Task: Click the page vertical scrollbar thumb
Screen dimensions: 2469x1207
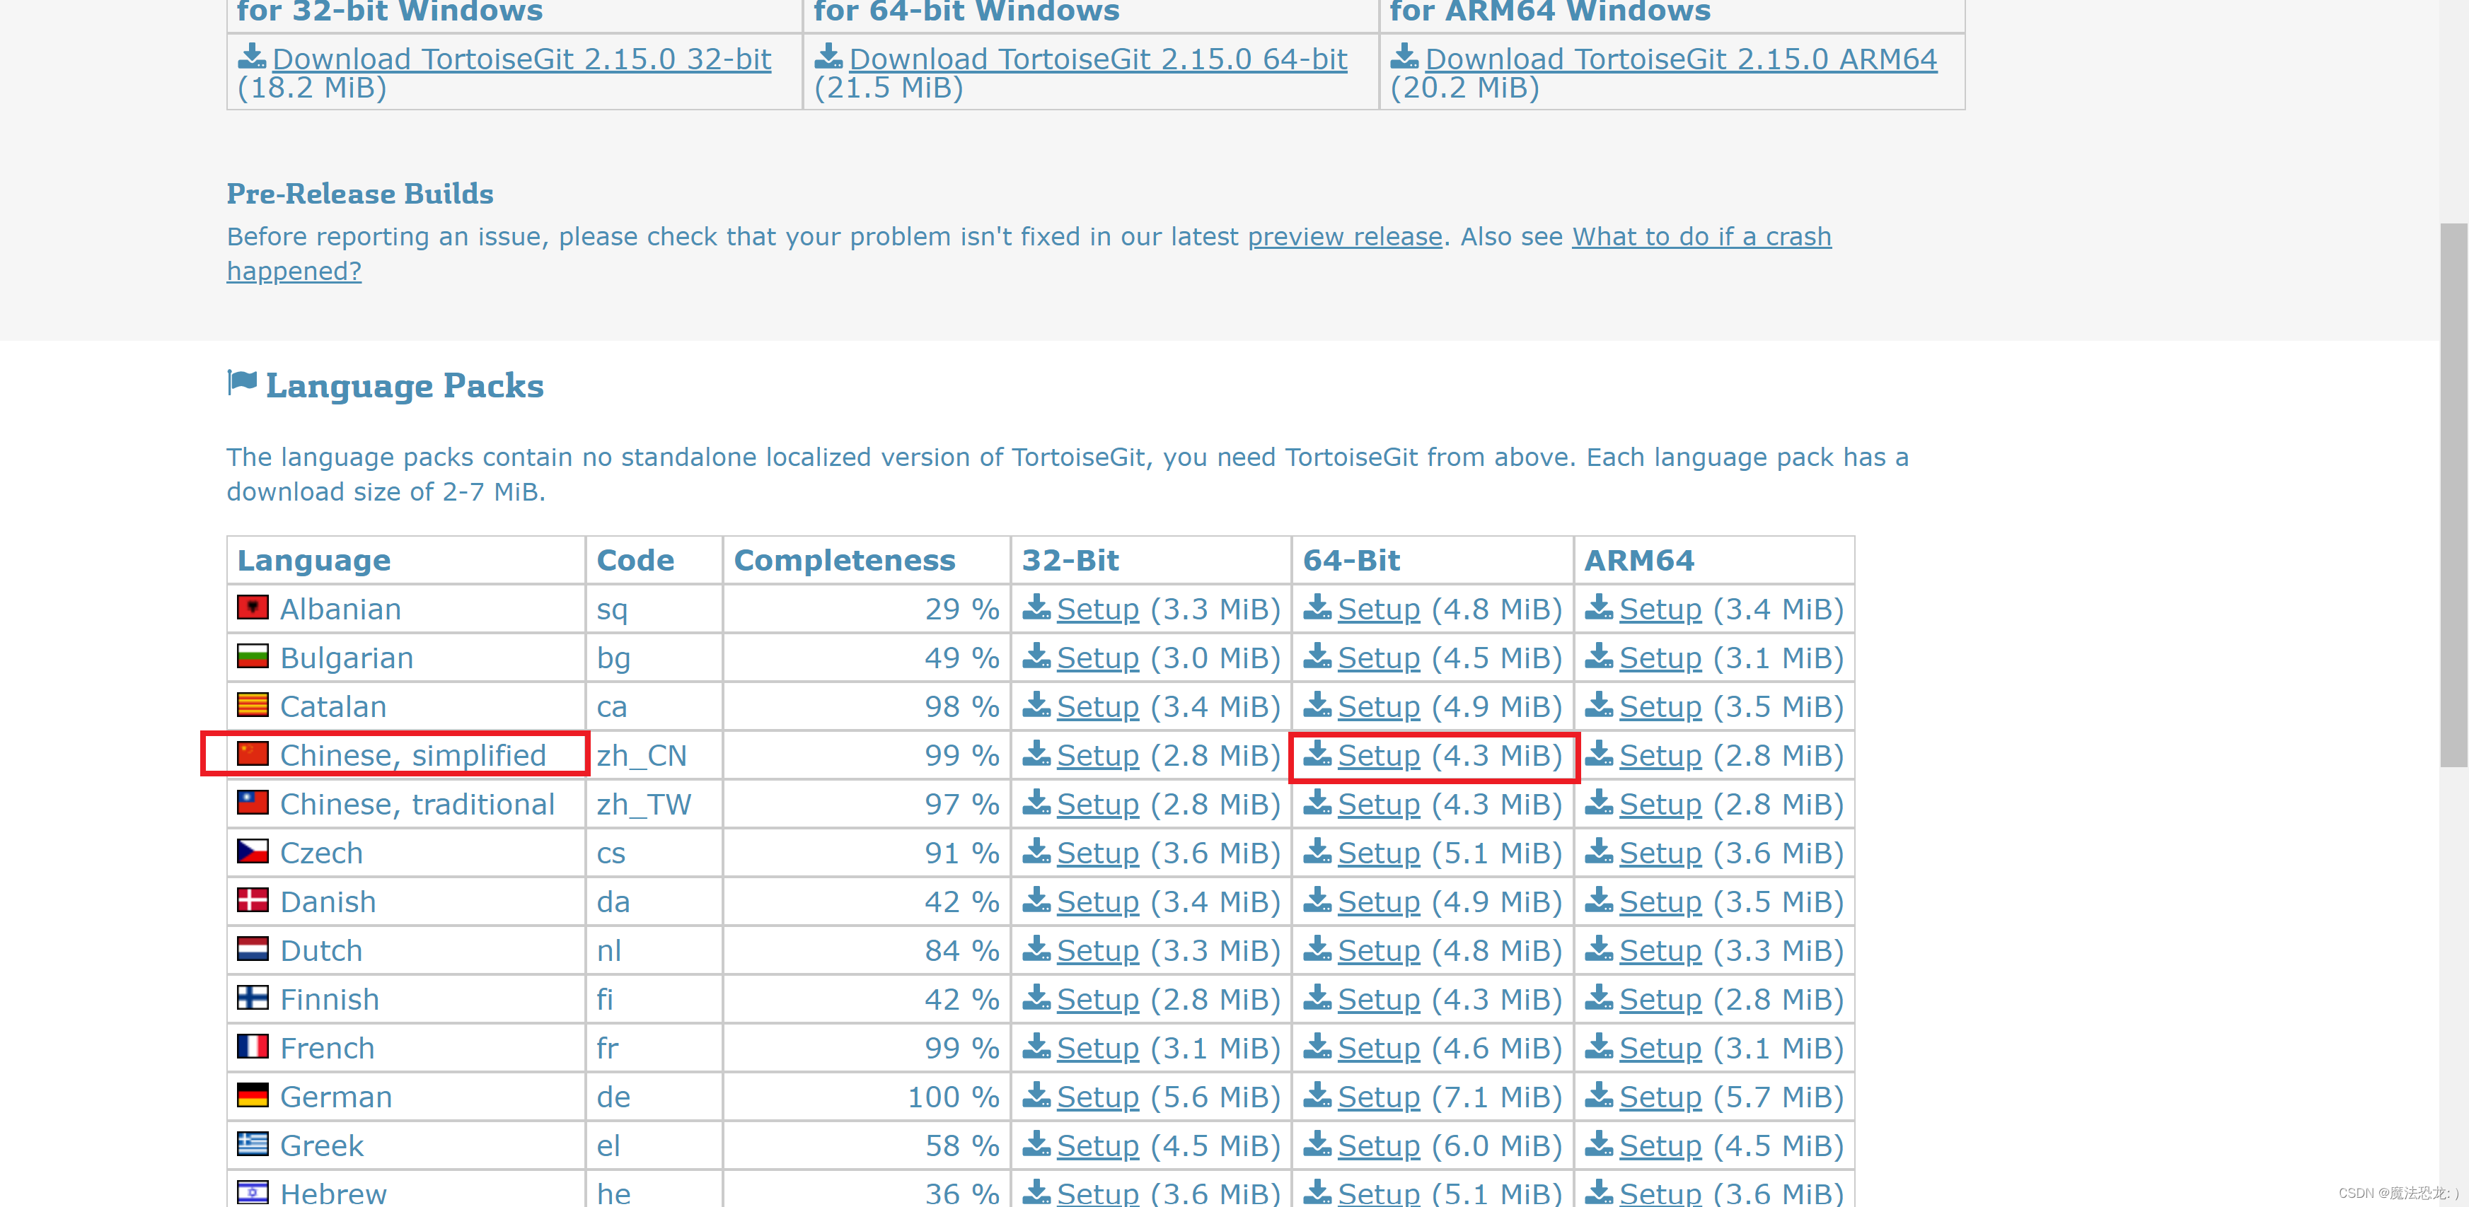Action: pyautogui.click(x=2453, y=495)
